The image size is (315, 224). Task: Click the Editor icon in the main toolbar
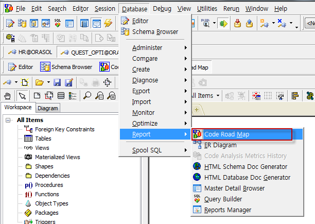click(x=9, y=23)
